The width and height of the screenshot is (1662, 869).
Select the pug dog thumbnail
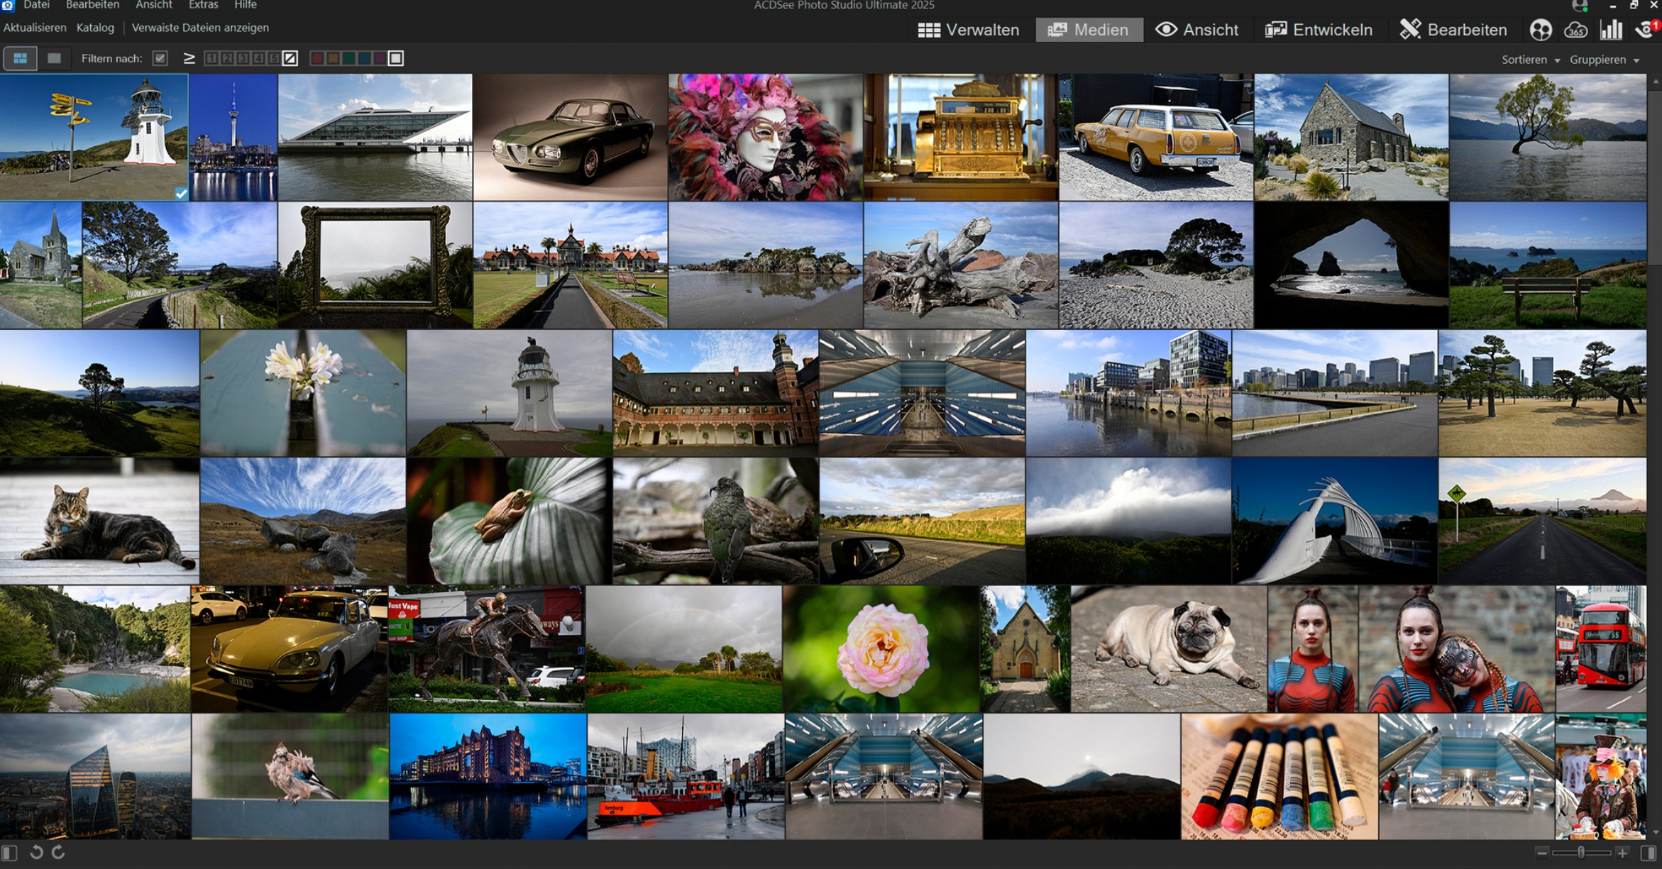pos(1169,649)
